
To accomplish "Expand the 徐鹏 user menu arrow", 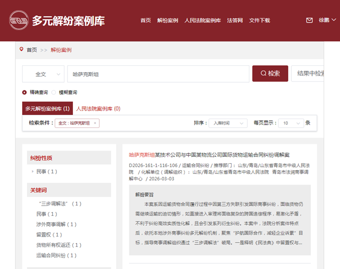I will [333, 21].
